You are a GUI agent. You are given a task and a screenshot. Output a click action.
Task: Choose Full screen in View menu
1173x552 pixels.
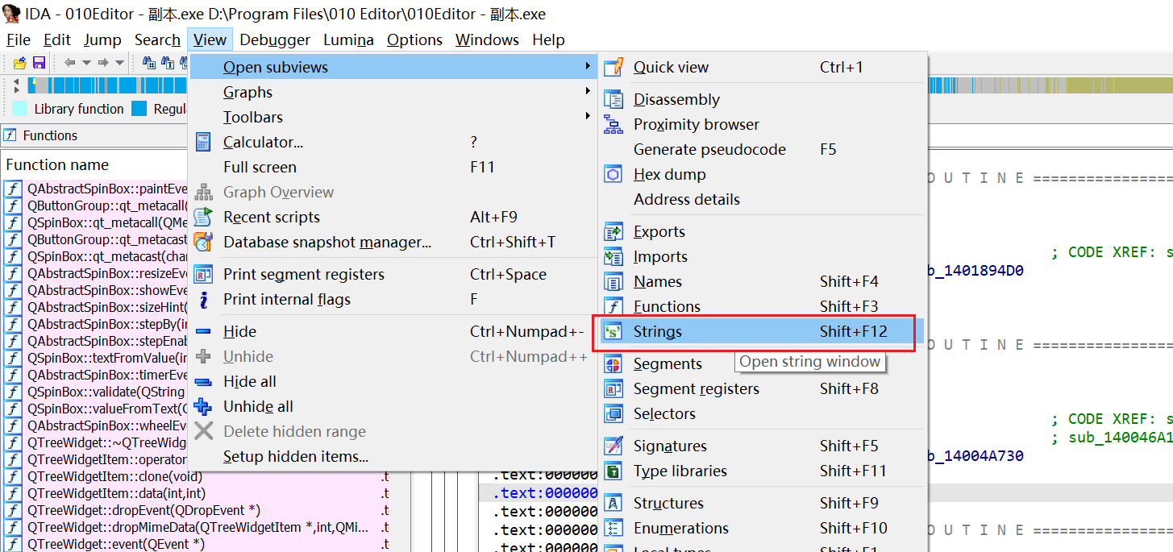click(x=393, y=167)
